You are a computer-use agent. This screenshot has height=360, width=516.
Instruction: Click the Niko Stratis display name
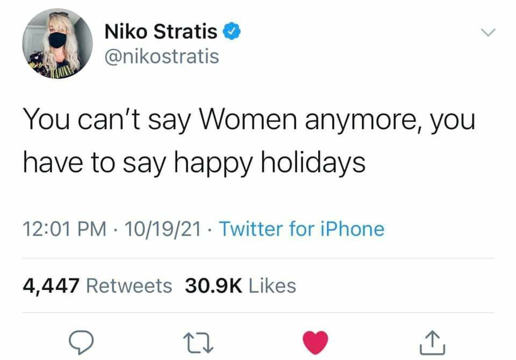click(161, 32)
